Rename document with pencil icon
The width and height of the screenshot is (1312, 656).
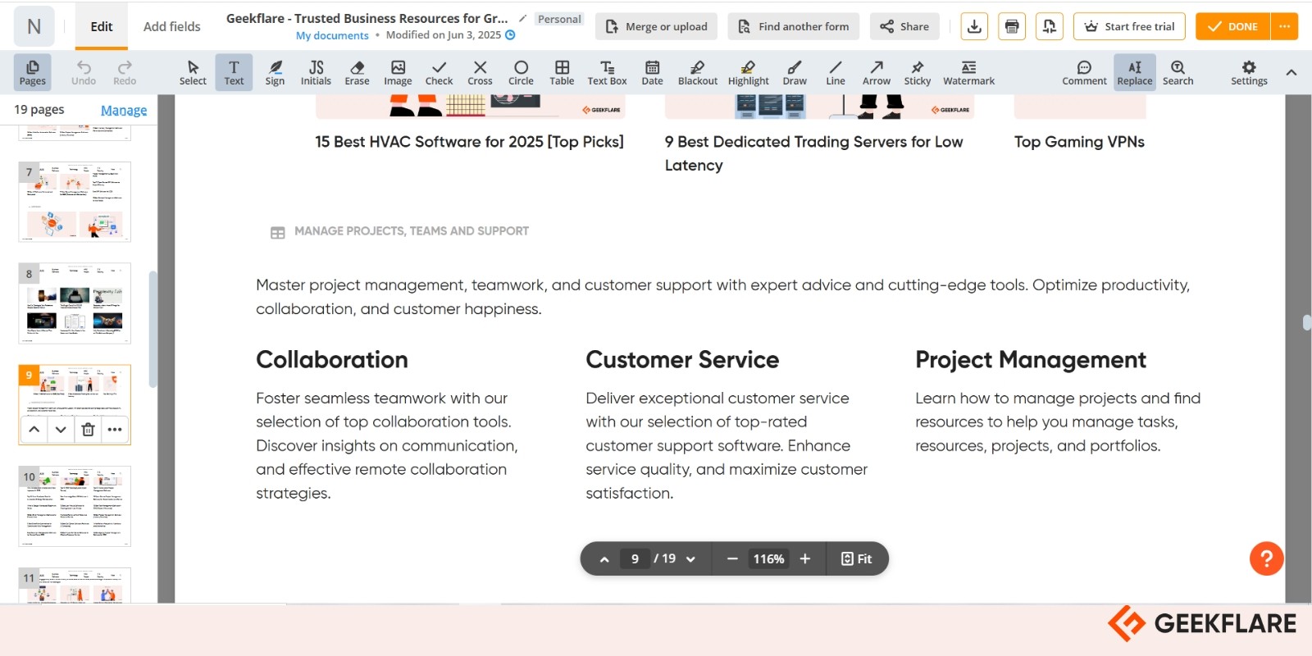pos(522,18)
